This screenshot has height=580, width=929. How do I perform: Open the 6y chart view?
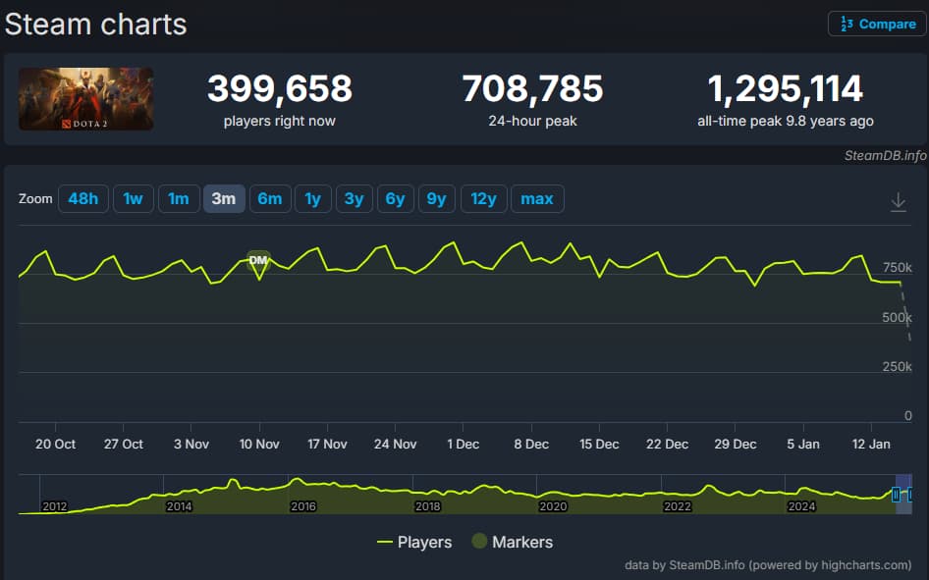395,198
